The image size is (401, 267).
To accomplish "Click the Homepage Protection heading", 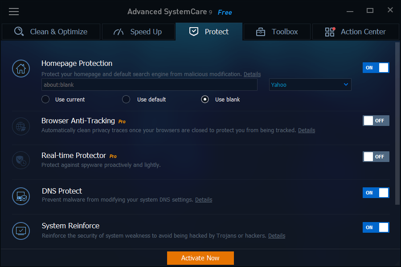I will (x=77, y=63).
